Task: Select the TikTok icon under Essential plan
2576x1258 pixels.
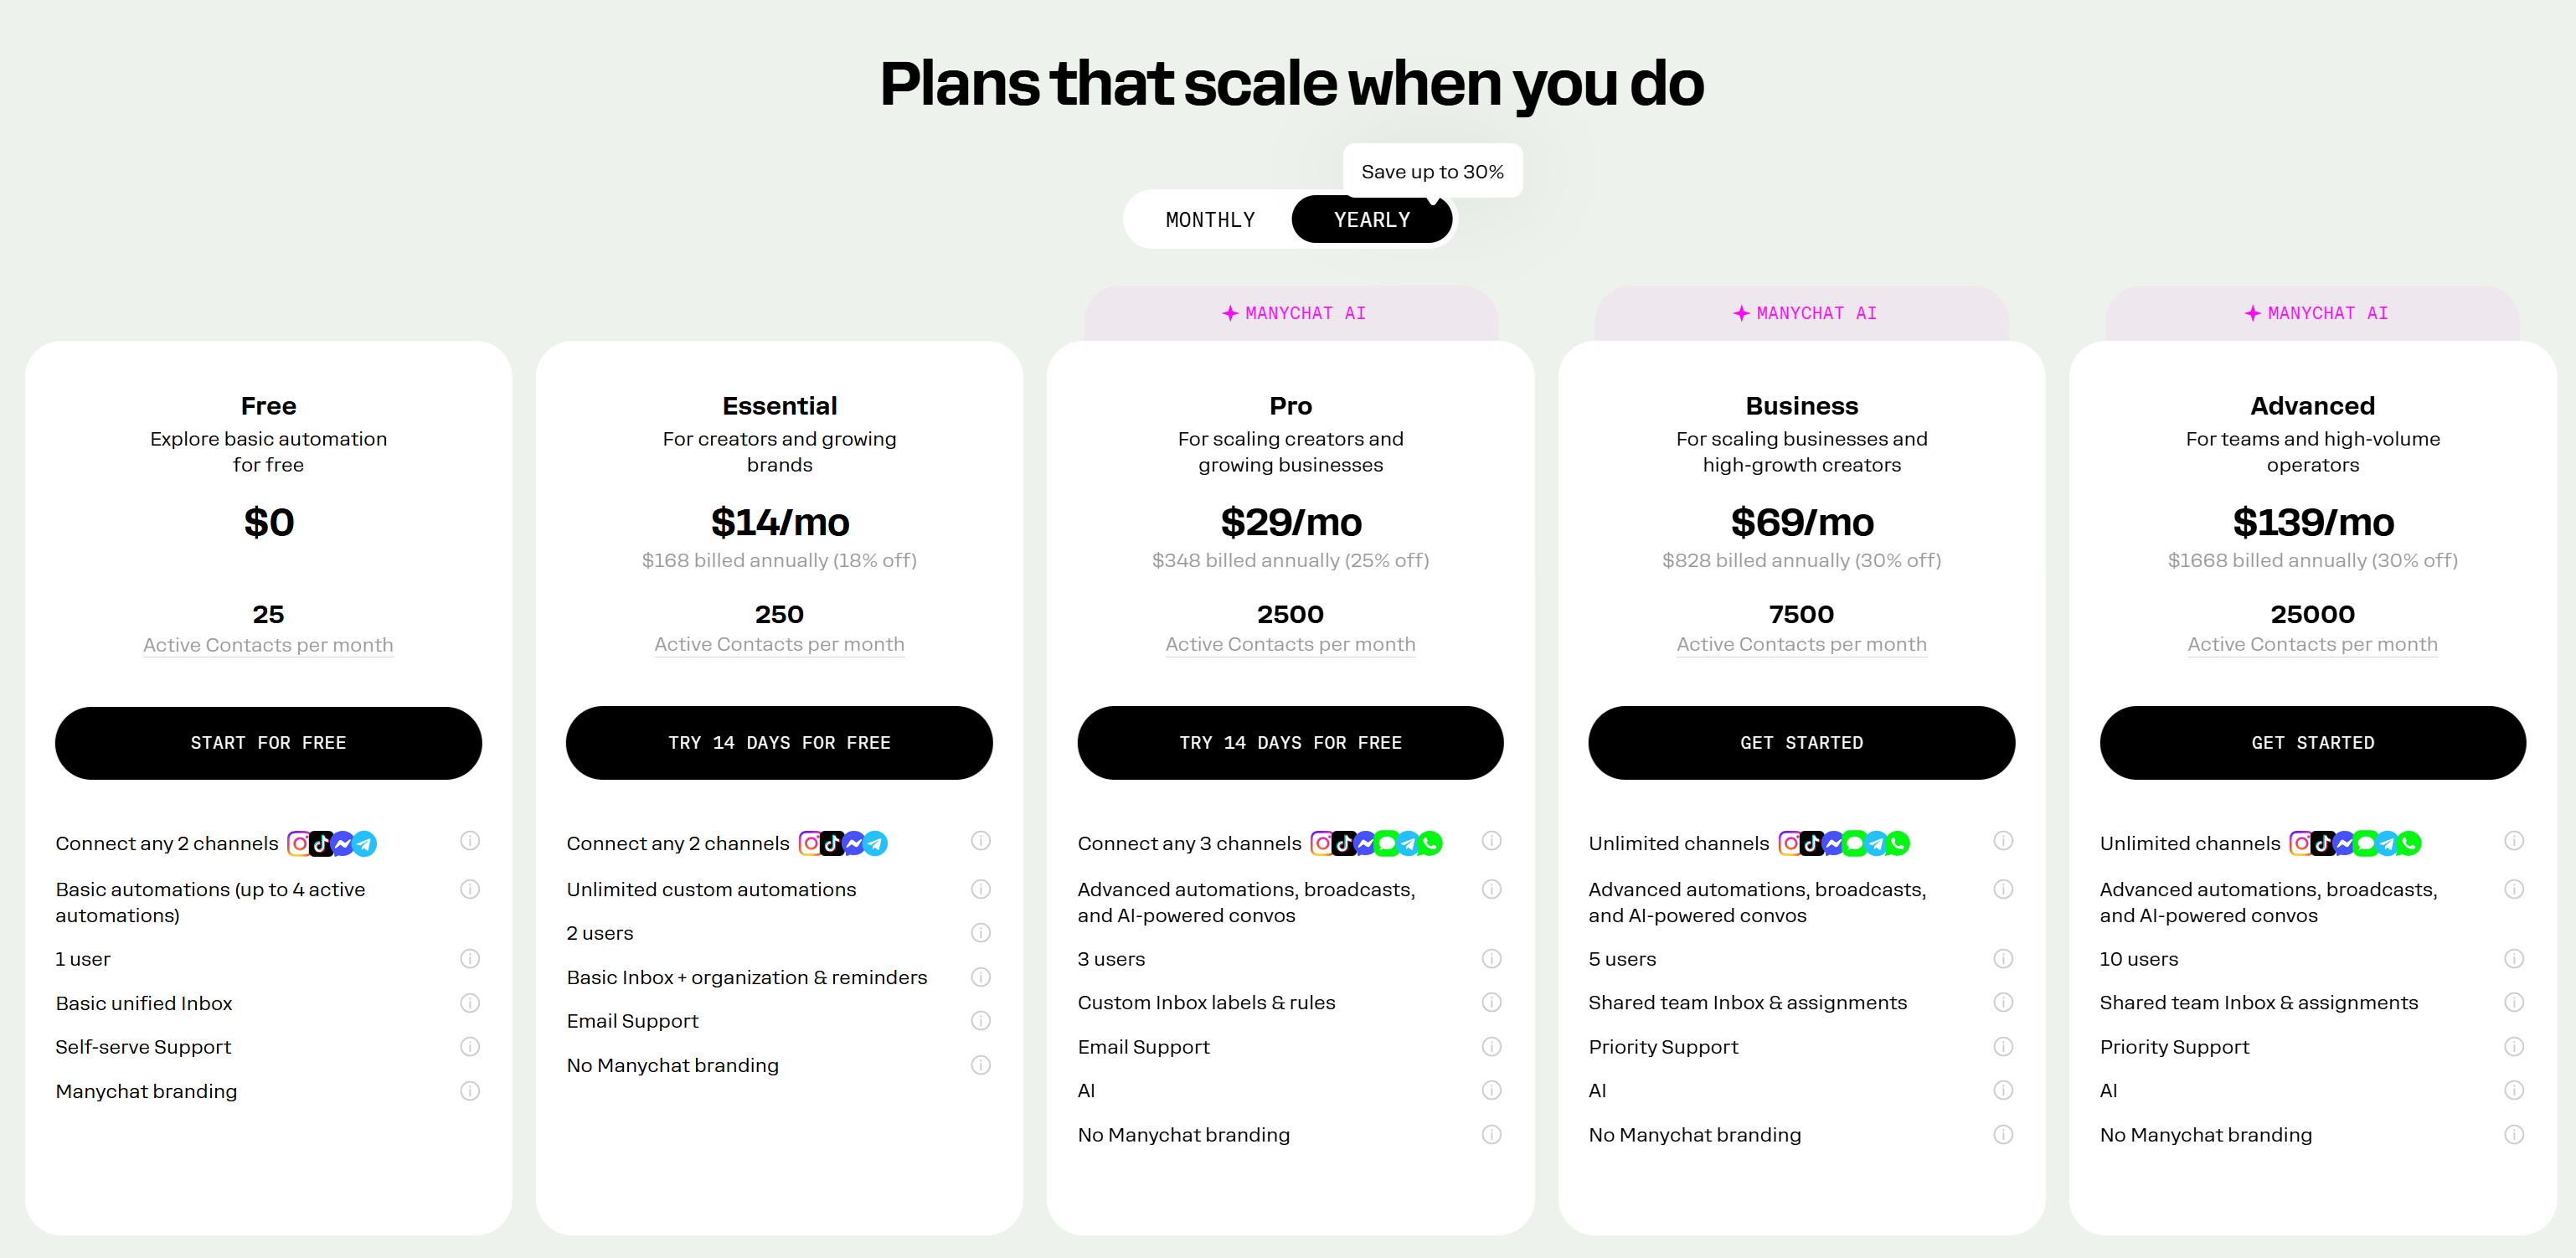Action: (833, 843)
